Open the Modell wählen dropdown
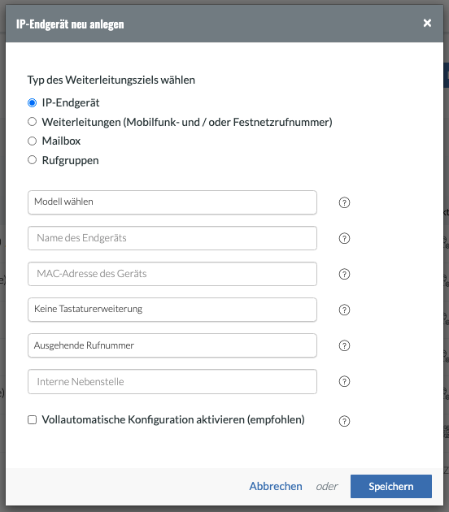 pos(172,202)
